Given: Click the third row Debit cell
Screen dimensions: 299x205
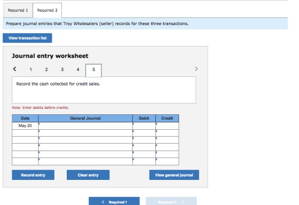Looking at the screenshot, I should click(x=144, y=140).
